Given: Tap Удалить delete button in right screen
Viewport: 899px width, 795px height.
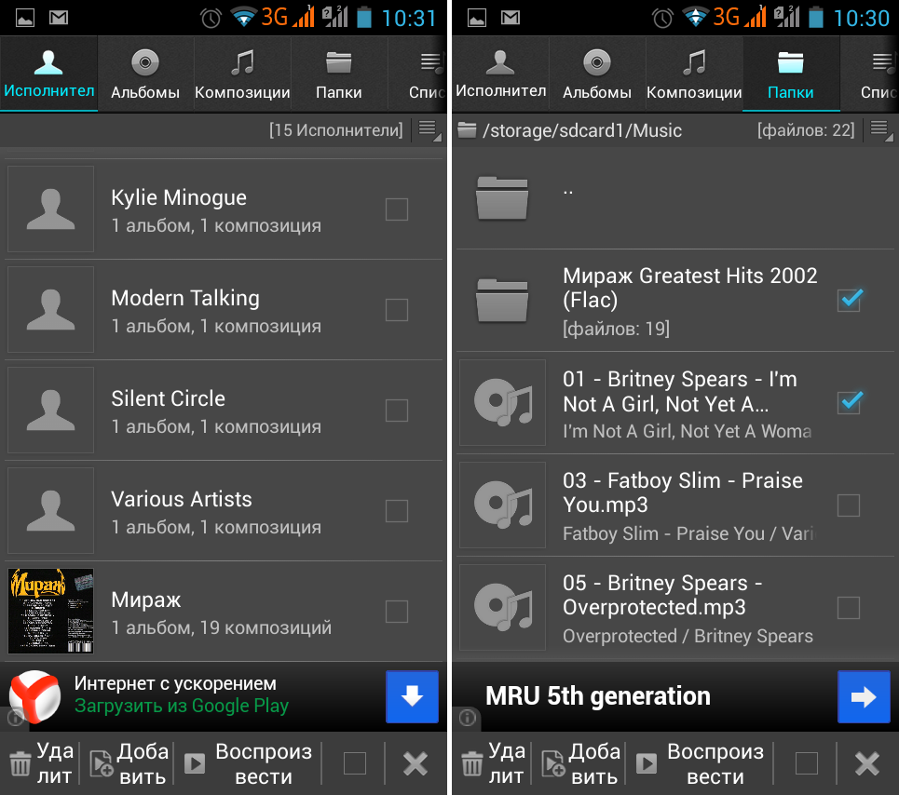Looking at the screenshot, I should point(493,763).
